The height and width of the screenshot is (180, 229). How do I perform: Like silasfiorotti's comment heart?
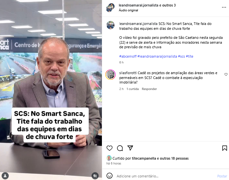click(x=226, y=74)
